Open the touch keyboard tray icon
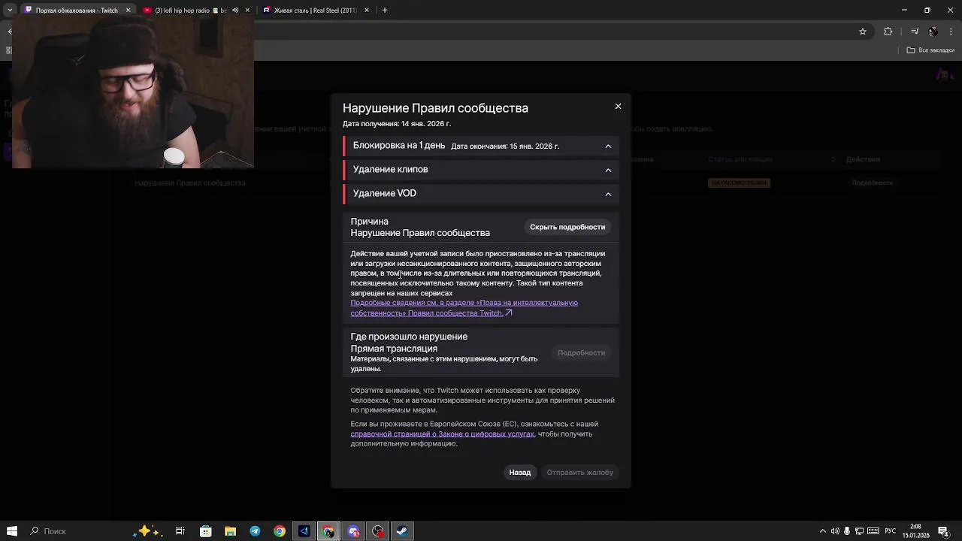 pyautogui.click(x=873, y=531)
